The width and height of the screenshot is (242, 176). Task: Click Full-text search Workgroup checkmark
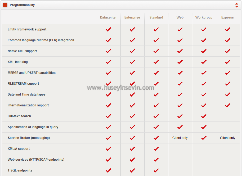pos(204,116)
